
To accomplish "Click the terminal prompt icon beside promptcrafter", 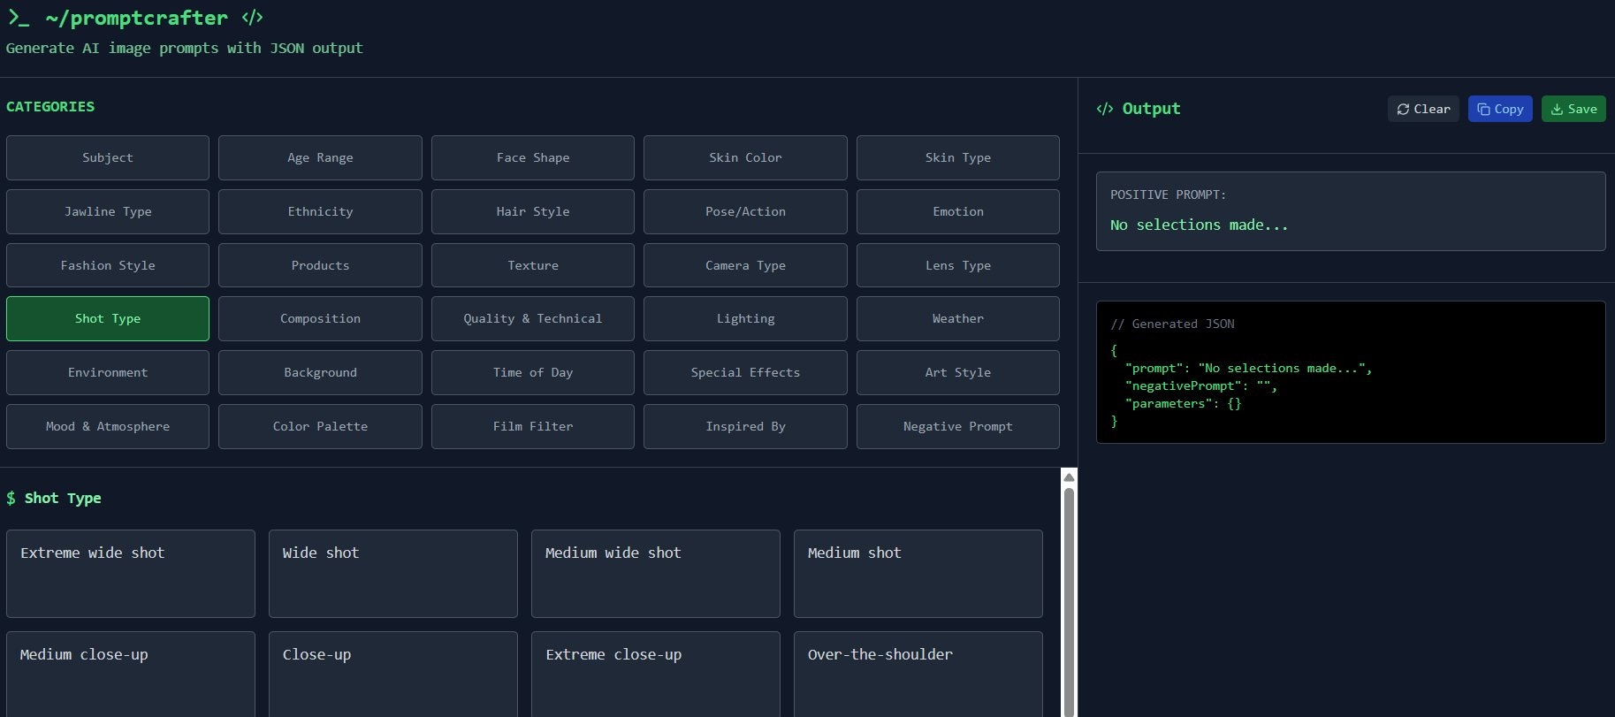I will tap(19, 18).
